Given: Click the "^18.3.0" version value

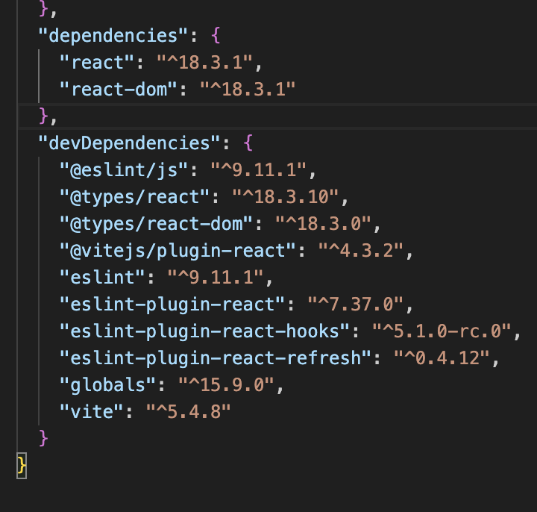Looking at the screenshot, I should 323,223.
